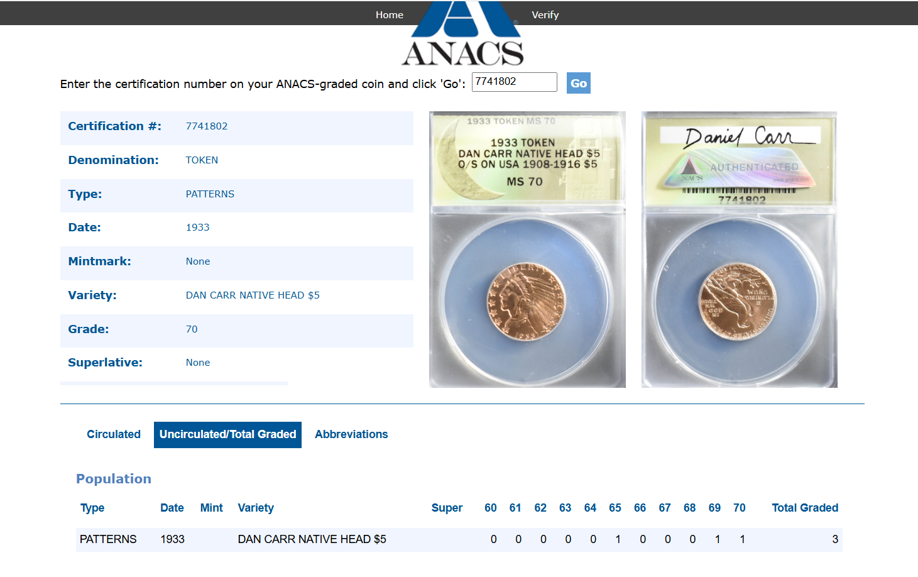The width and height of the screenshot is (918, 577).
Task: Open the Abbreviations tab
Action: point(351,434)
